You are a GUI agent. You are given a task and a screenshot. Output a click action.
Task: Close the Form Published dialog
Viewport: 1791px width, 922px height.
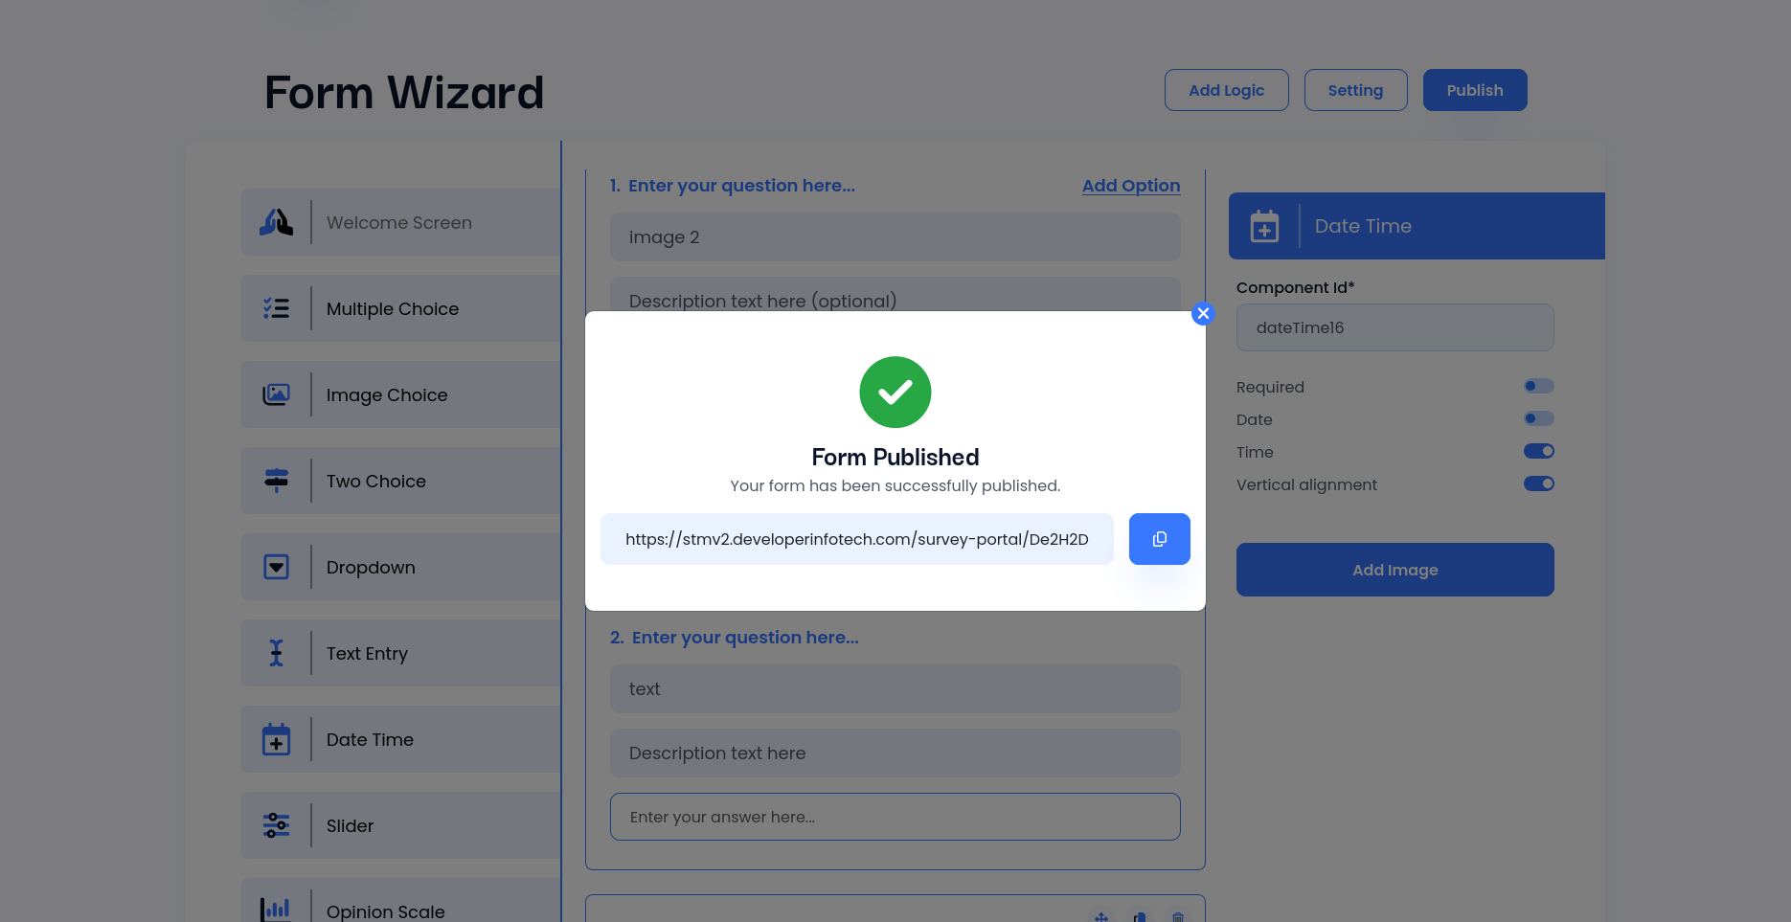click(x=1203, y=313)
